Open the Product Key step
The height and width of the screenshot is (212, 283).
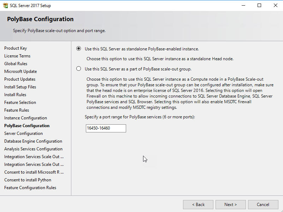pyautogui.click(x=16, y=48)
